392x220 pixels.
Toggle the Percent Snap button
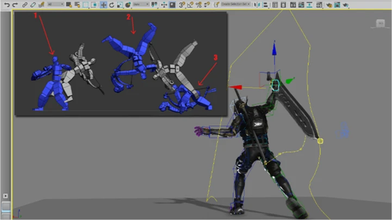pyautogui.click(x=198, y=5)
